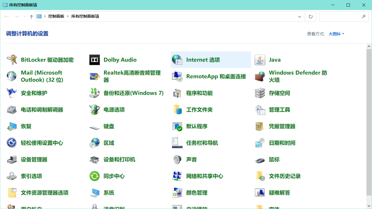This screenshot has width=372, height=209.
Task: Expand chevron after 控制面板 breadcrumb
Action: click(68, 16)
